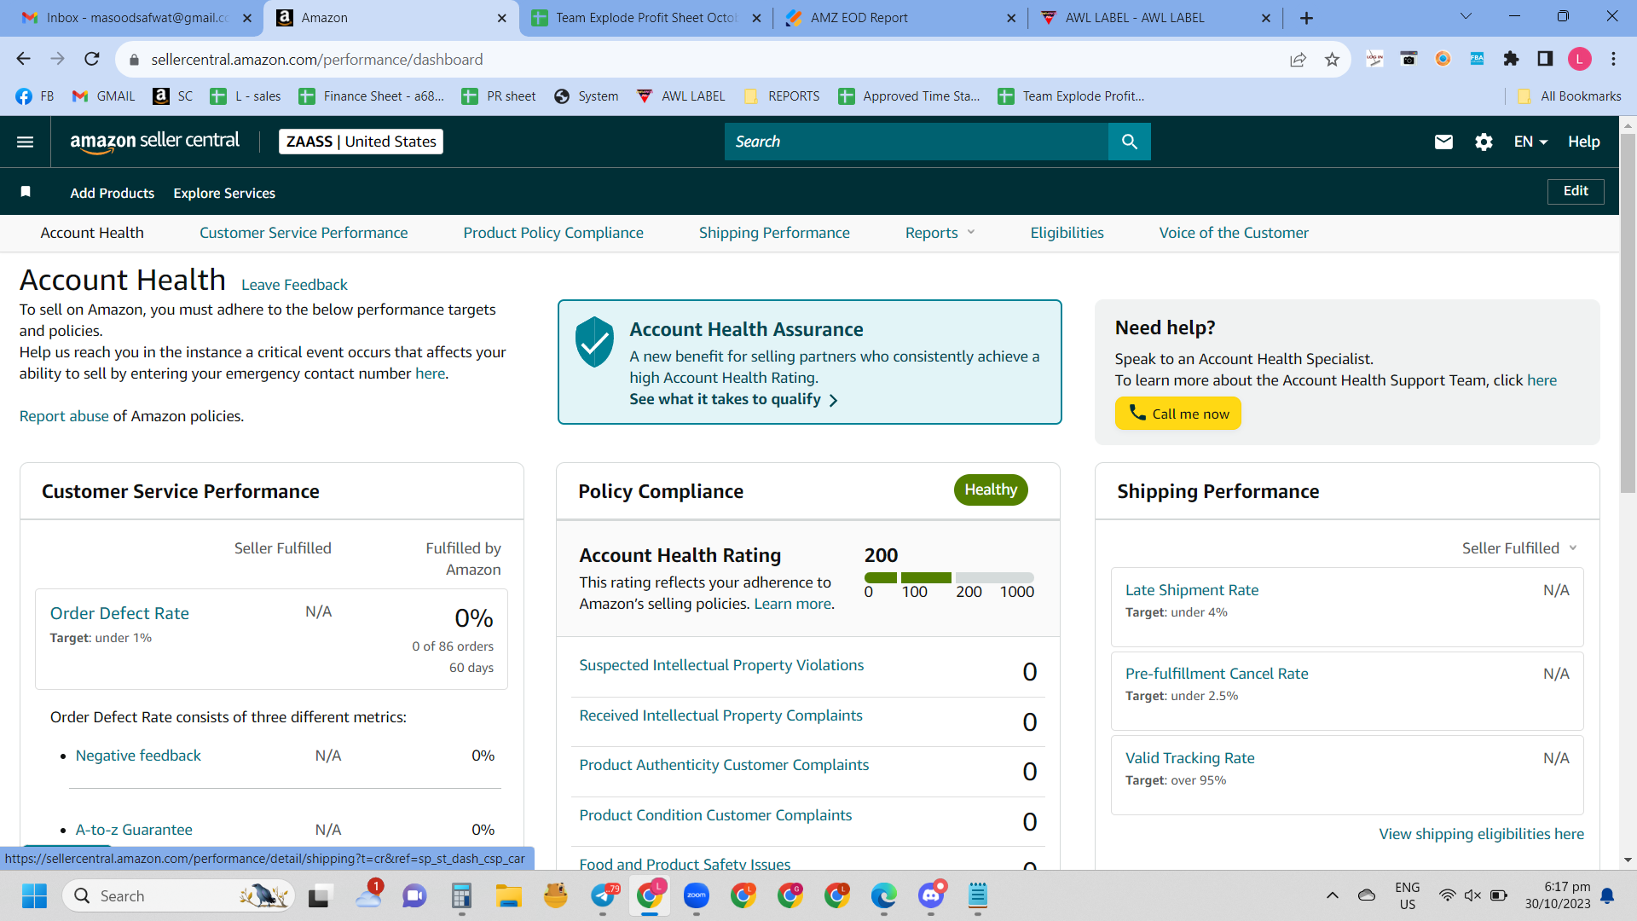Open File Explorer from the taskbar
The image size is (1637, 921).
[509, 895]
